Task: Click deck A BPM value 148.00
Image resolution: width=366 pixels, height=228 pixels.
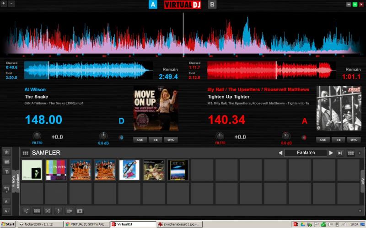Action: click(x=43, y=120)
